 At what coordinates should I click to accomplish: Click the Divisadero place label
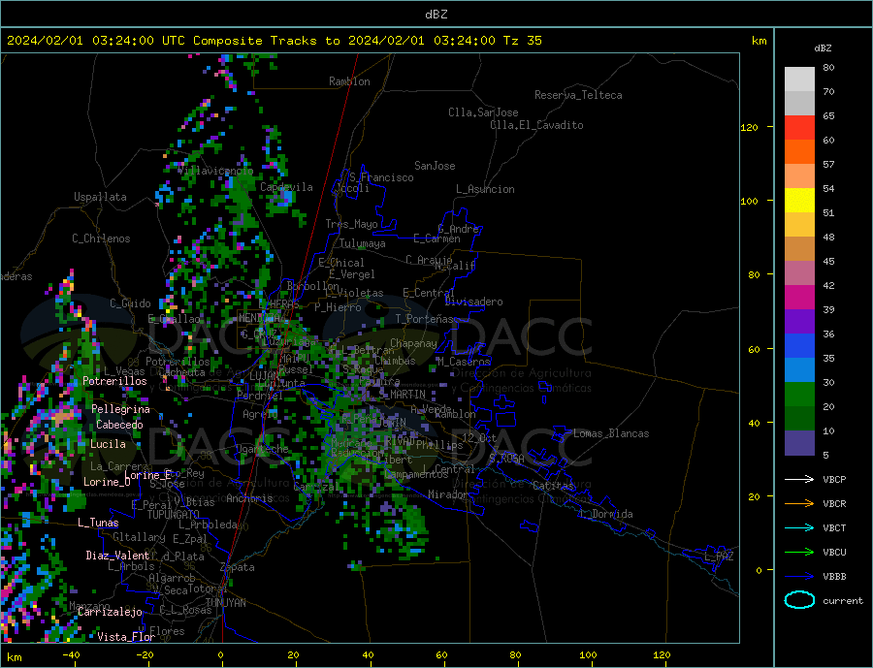pos(473,302)
